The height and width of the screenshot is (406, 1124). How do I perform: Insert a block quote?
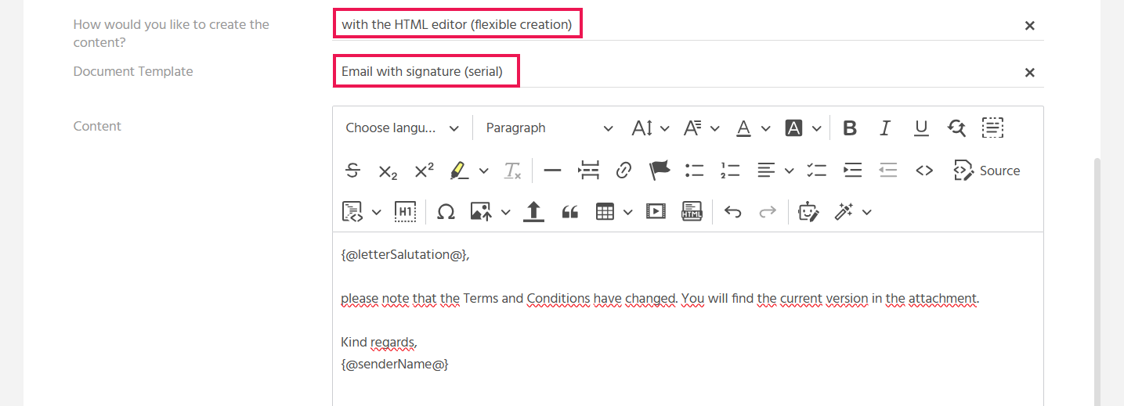pyautogui.click(x=569, y=212)
